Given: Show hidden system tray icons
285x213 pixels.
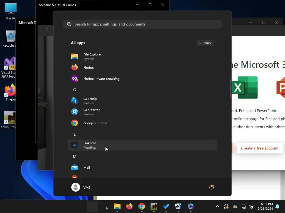Looking at the screenshot, I should pos(217,206).
